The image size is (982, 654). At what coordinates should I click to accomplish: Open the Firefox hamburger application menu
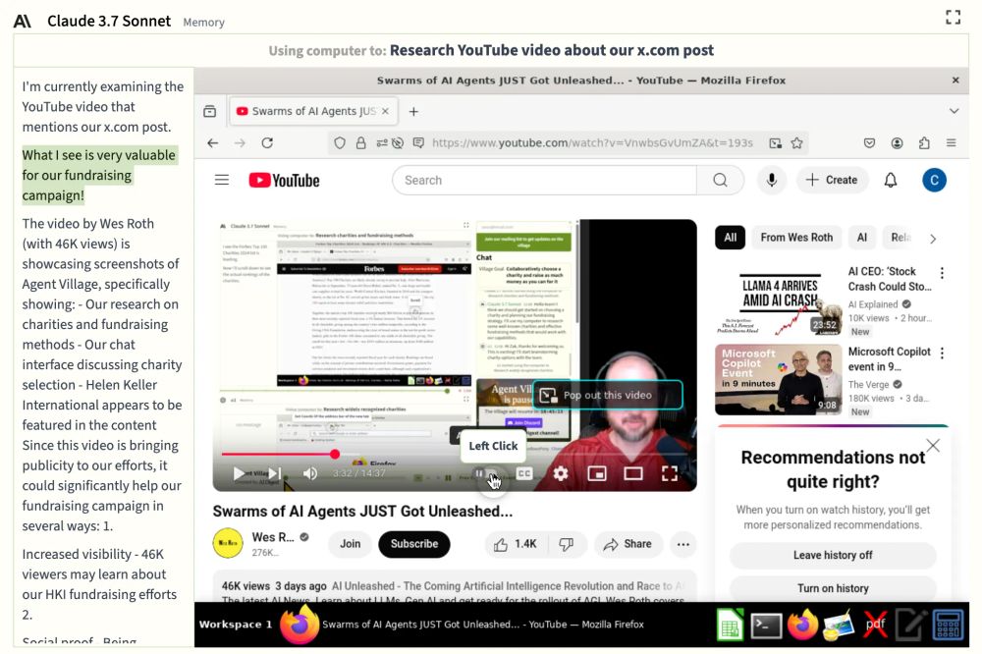tap(951, 142)
